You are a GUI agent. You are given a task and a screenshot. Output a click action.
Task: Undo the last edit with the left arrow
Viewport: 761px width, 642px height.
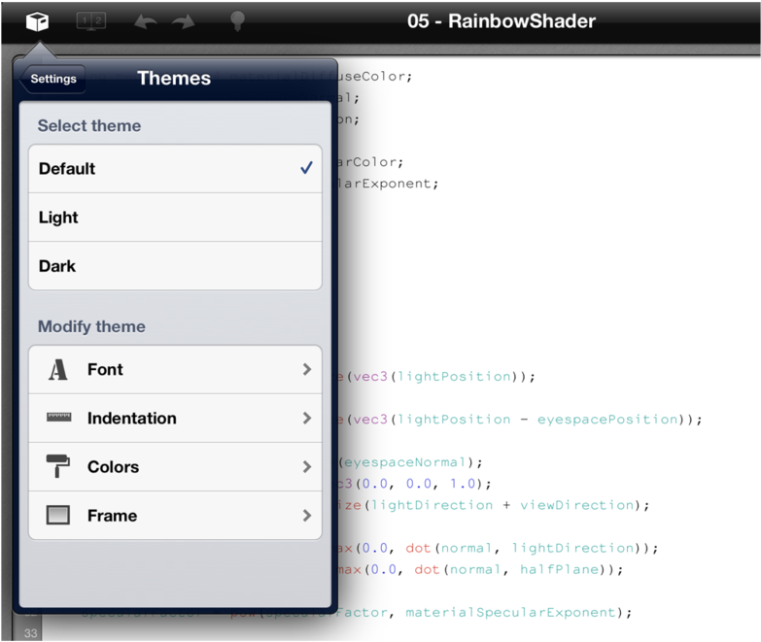click(x=145, y=21)
